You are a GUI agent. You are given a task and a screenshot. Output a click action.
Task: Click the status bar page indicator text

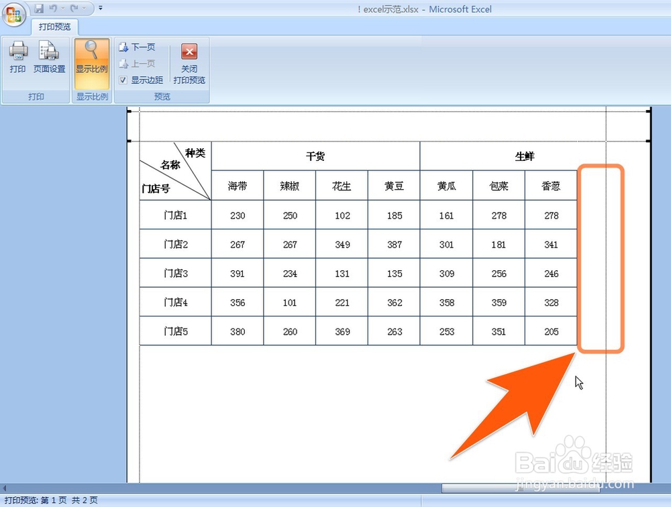[x=52, y=500]
